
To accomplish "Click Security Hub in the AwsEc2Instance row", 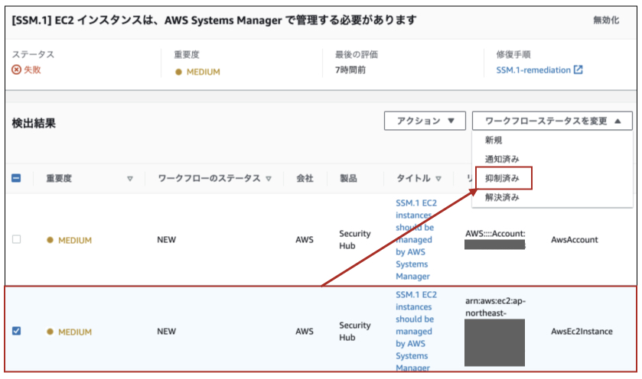I will click(x=354, y=331).
